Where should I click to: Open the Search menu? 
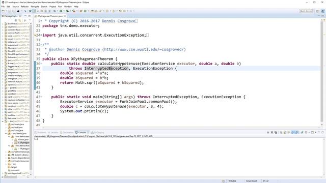[44, 7]
